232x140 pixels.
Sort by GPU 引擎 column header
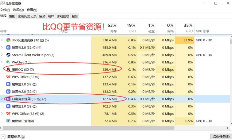click(203, 31)
